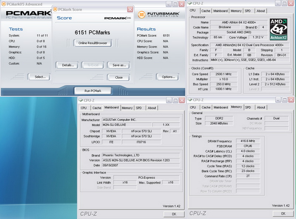
Task: Click Close button in PCMark Score dialog
Action: [x=118, y=78]
